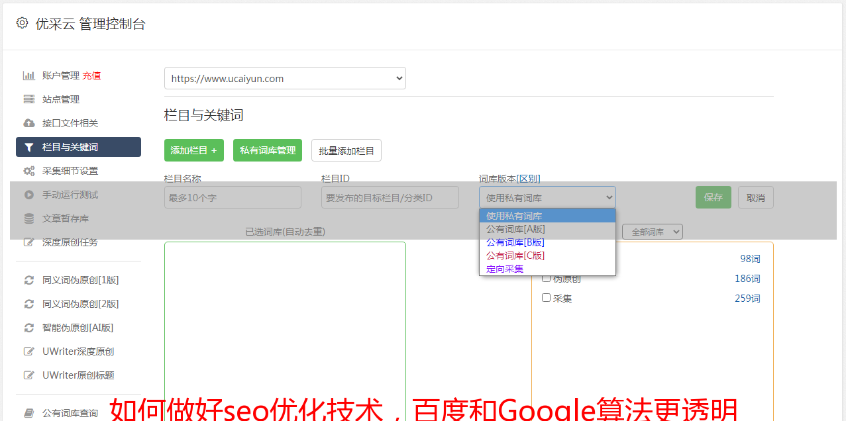Click the 186词 count
The width and height of the screenshot is (846, 421).
[747, 279]
